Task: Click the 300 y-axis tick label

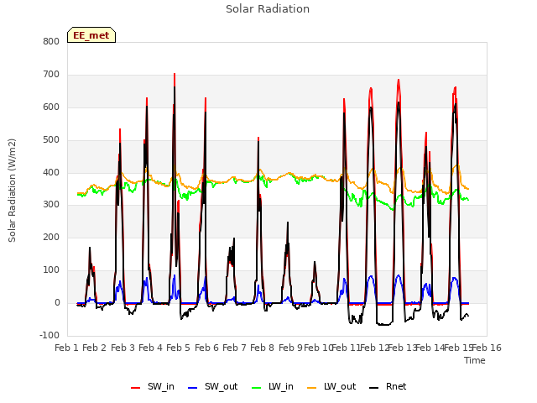Action: 51,205
